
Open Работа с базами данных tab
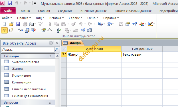[x=133, y=11]
